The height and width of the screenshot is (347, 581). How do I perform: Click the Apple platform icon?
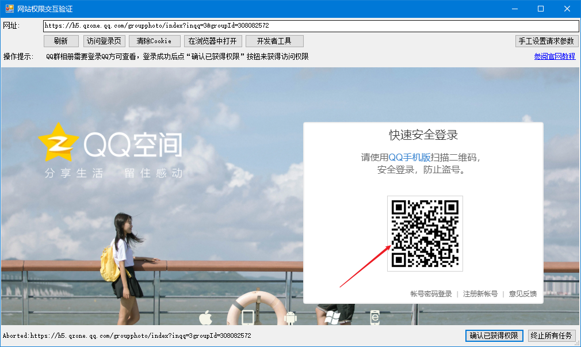(205, 318)
